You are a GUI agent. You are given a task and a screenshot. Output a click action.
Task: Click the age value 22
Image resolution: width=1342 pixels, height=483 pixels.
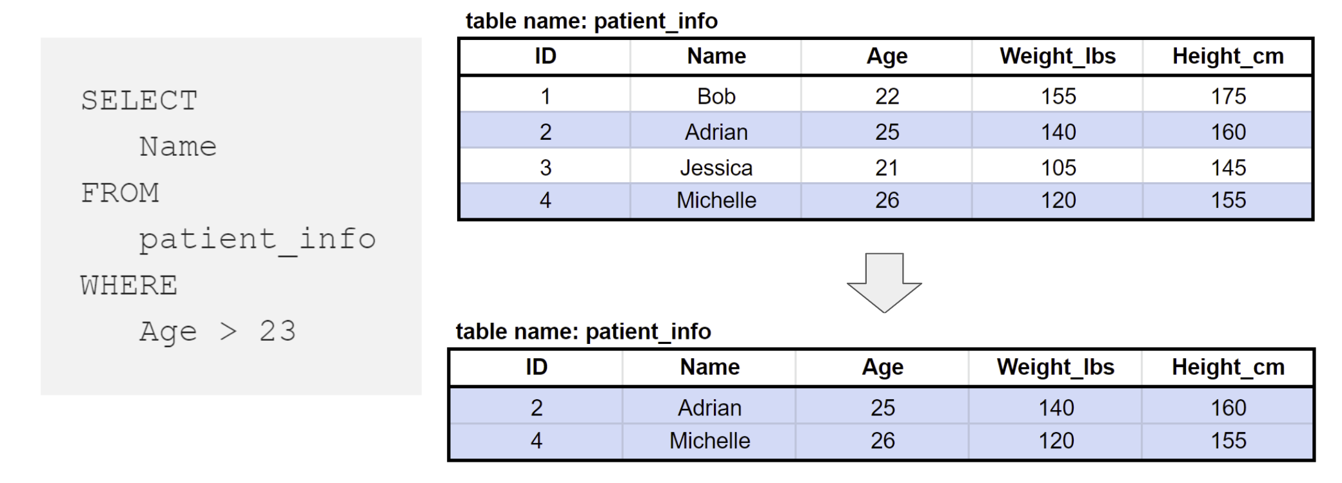point(887,97)
